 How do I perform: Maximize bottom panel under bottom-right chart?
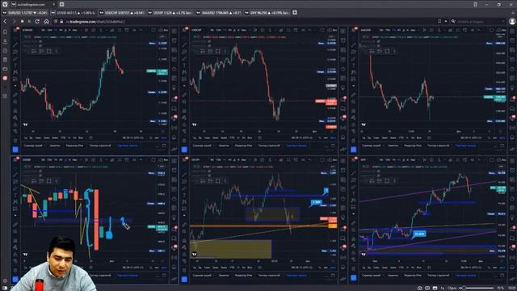[x=502, y=275]
